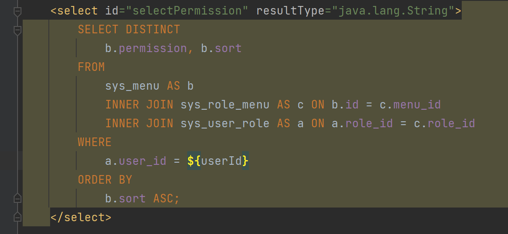
Task: Click the sys_role_menu table name
Action: (225, 105)
